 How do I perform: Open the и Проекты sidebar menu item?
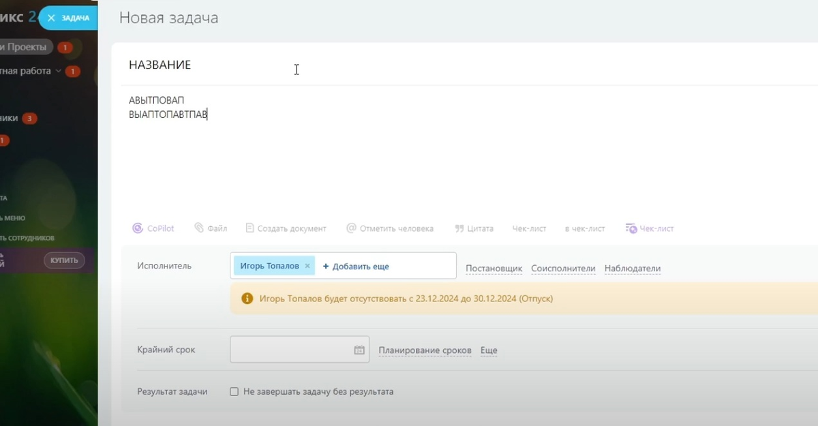[x=26, y=47]
